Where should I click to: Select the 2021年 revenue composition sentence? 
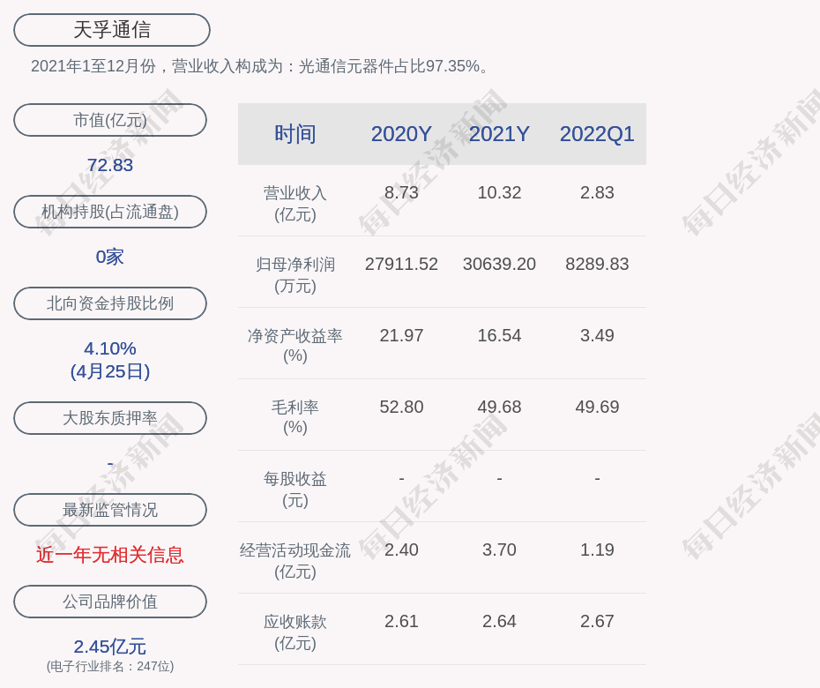[x=259, y=66]
